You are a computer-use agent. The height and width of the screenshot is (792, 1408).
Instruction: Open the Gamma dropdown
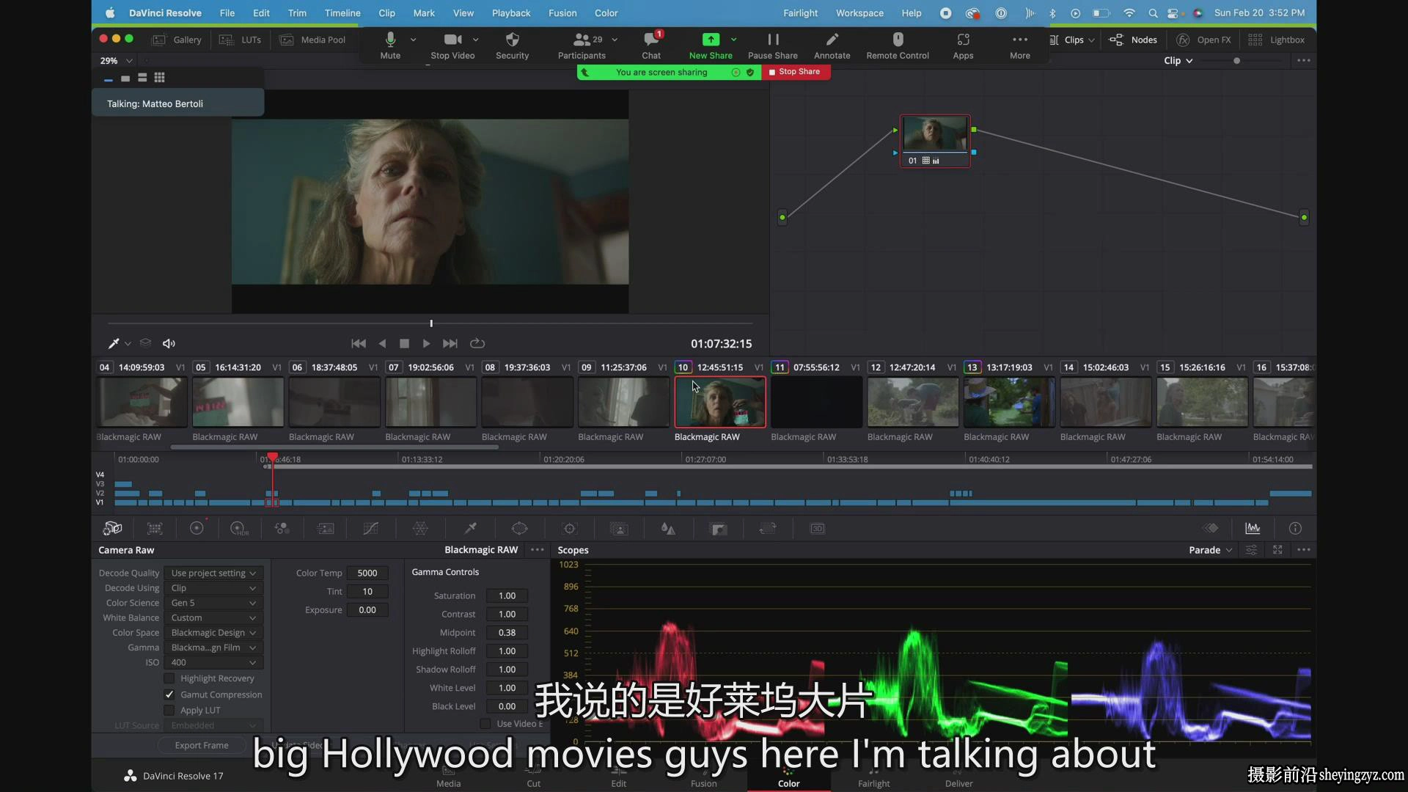[x=213, y=648]
